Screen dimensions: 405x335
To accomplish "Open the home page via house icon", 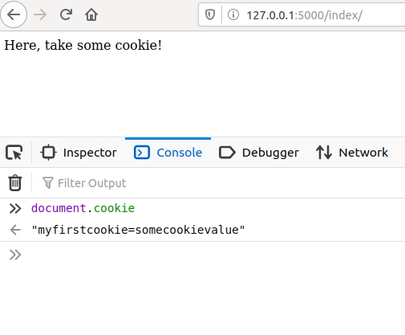I will (91, 14).
